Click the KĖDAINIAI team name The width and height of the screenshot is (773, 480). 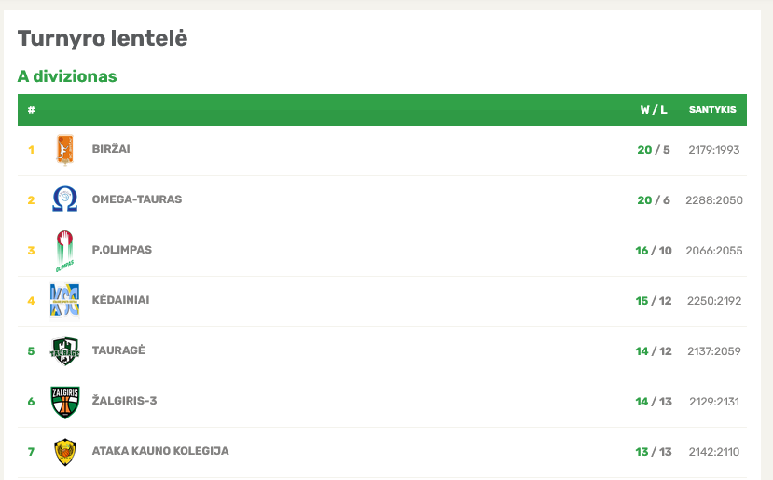click(x=121, y=299)
